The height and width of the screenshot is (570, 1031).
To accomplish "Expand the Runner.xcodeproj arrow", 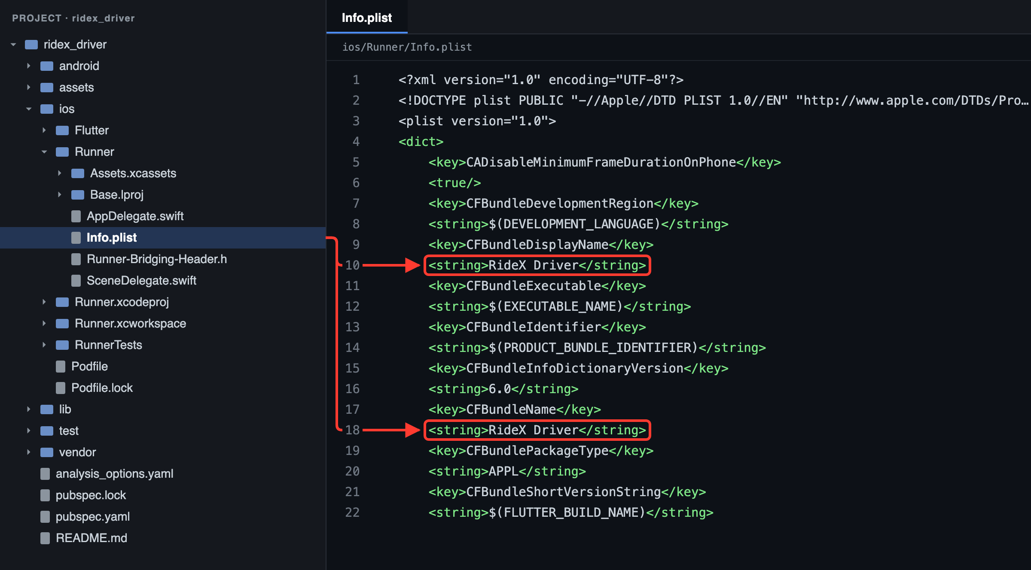I will tap(44, 302).
